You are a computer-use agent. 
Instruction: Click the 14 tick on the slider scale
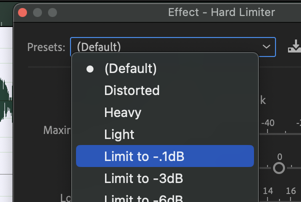pyautogui.click(x=267, y=190)
